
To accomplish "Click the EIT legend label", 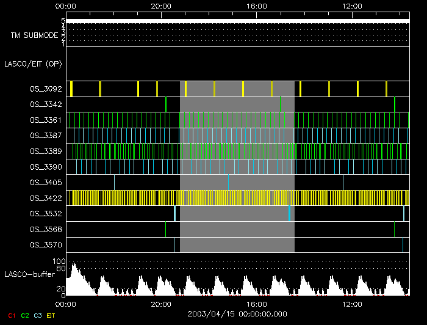I will [x=51, y=315].
